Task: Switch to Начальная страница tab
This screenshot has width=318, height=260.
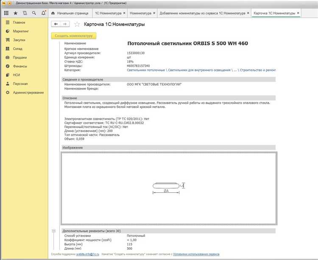Action: pos(70,13)
